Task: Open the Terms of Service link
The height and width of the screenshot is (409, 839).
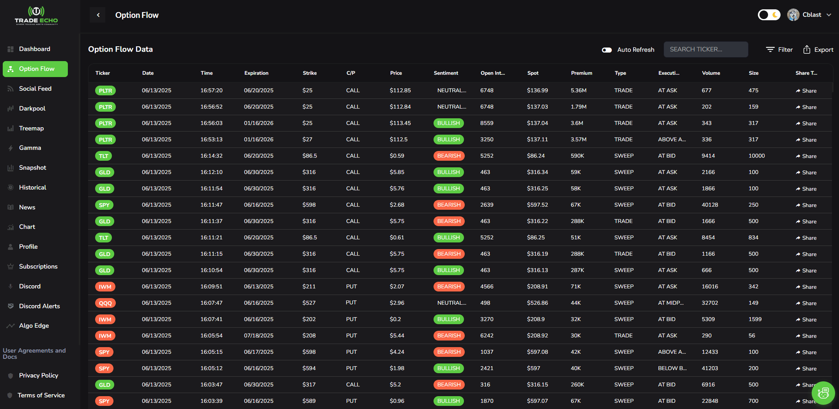Action: coord(41,395)
